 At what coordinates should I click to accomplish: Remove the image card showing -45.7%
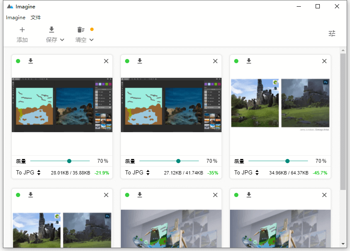[x=324, y=61]
